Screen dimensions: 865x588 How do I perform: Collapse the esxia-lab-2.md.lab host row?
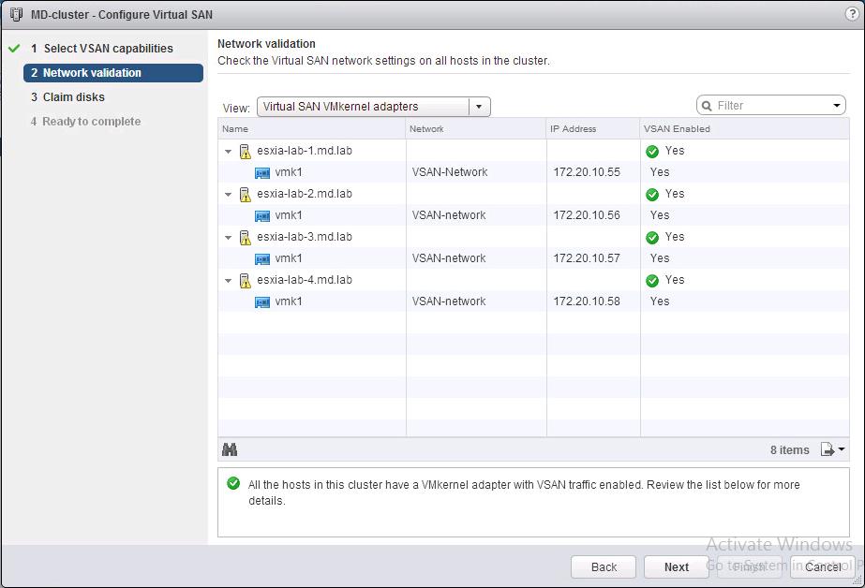point(228,195)
